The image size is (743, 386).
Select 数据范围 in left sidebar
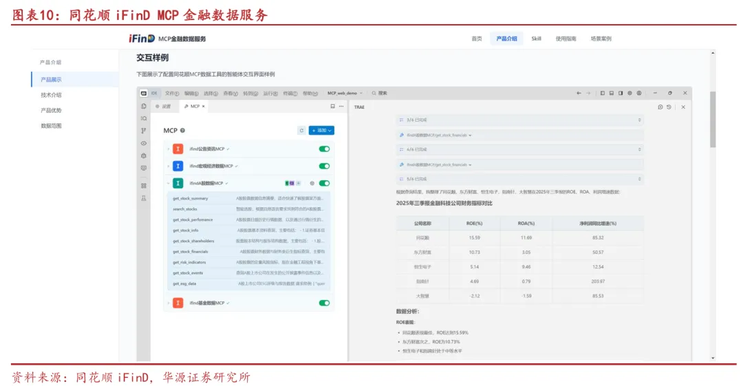[51, 126]
